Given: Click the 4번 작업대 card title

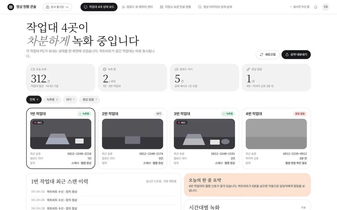Looking at the screenshot, I should click(x=254, y=114).
